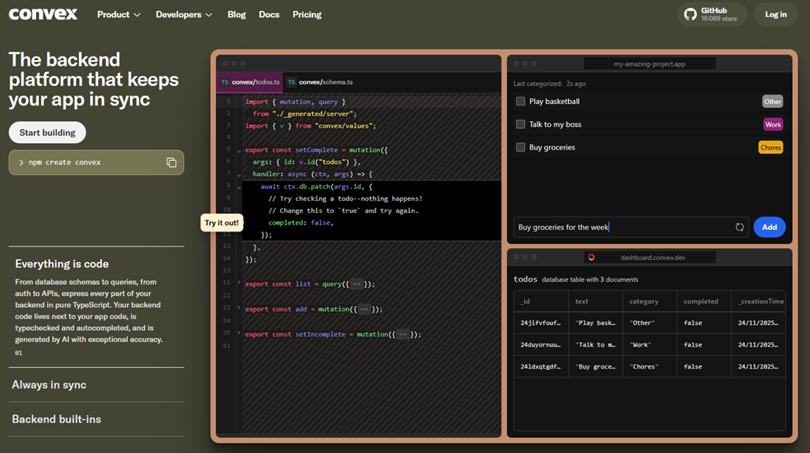Screen dimensions: 810x453
Task: Click the Convex icon beside dashboard.convex.dev
Action: click(591, 257)
